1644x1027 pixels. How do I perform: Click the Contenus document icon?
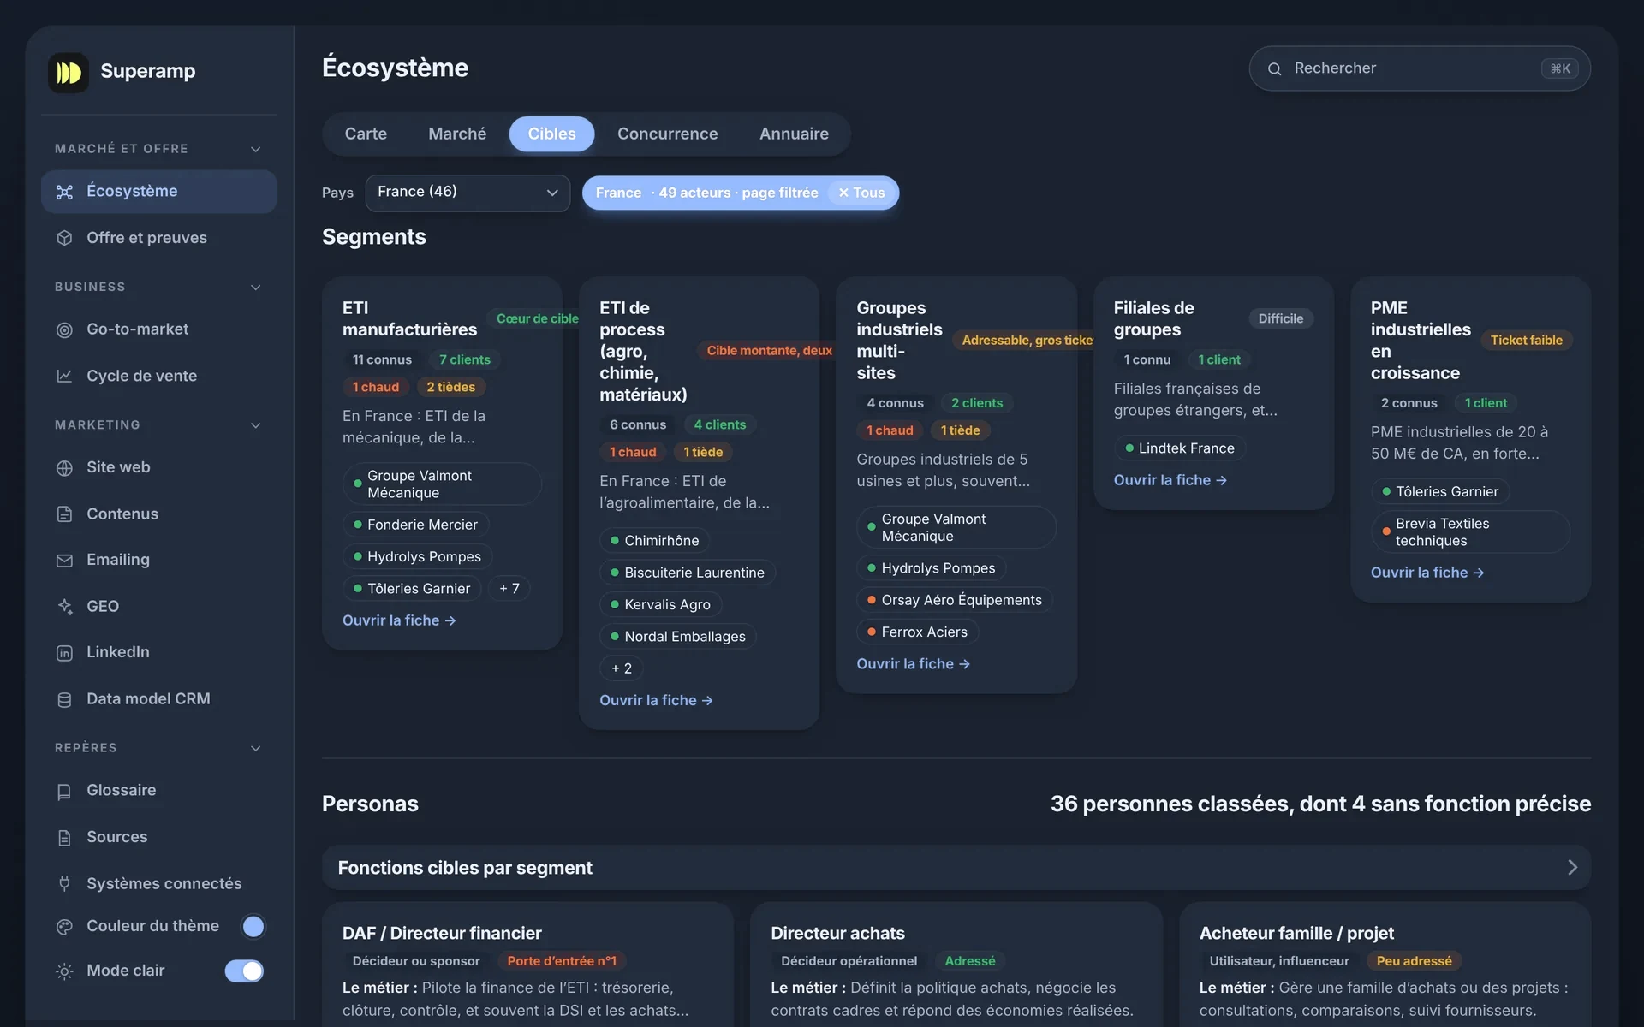click(64, 514)
